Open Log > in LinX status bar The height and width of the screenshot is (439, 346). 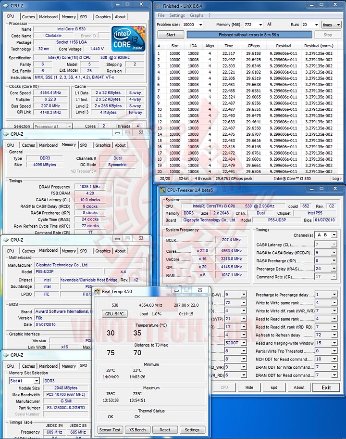point(336,179)
